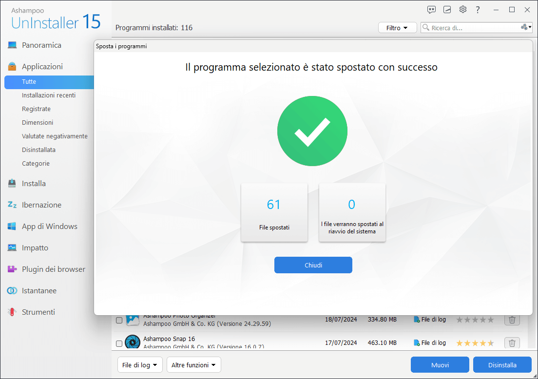Click the Strumenti tool icon

point(12,312)
